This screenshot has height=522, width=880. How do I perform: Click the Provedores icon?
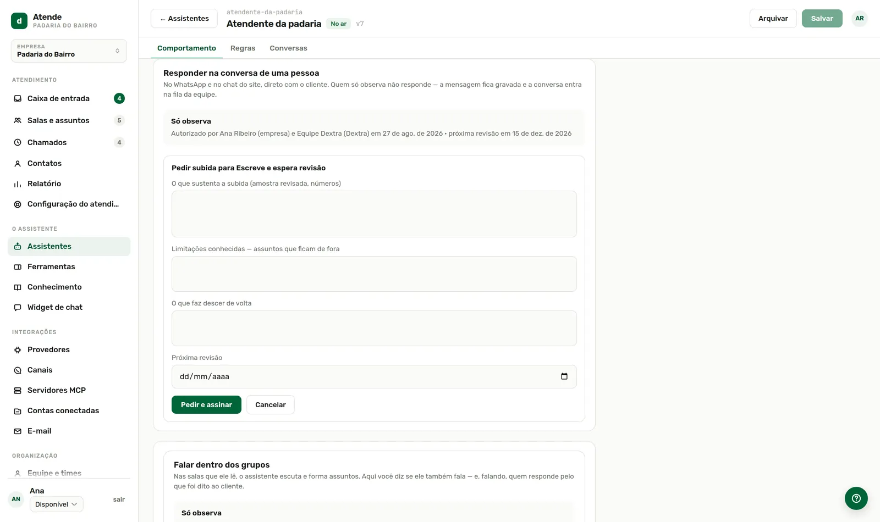[x=18, y=349]
